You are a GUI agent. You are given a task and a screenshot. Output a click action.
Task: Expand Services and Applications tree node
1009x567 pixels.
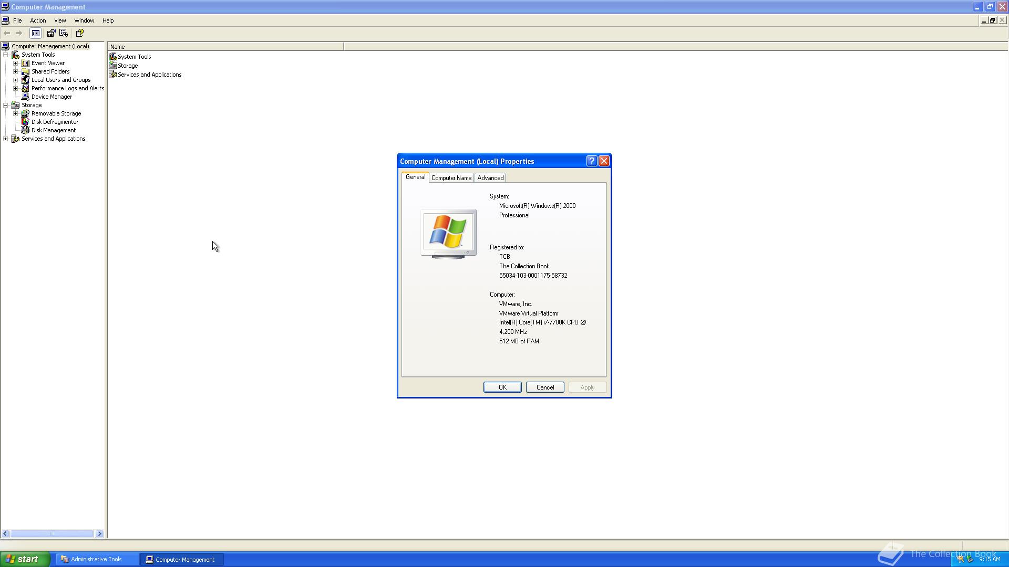click(6, 139)
